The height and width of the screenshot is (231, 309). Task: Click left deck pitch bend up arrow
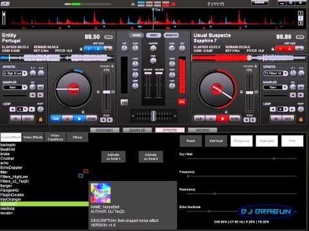[x=109, y=120]
